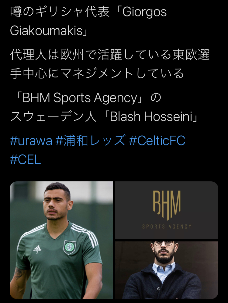Click the 'SPORTS AGENCY' text in the logo
This screenshot has height=303, width=228.
point(167,226)
